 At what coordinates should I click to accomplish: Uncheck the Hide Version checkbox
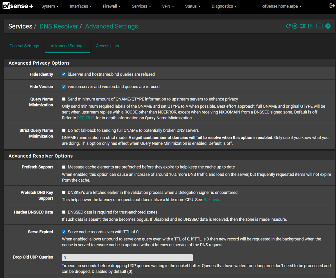point(64,87)
